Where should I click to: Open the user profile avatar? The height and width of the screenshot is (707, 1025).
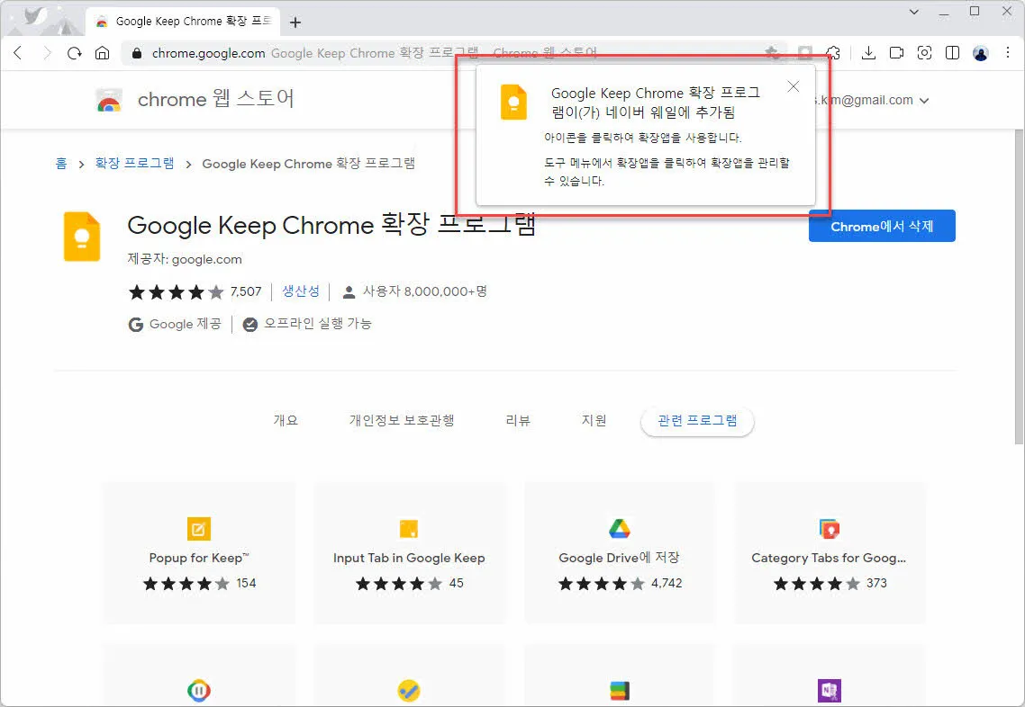(981, 53)
